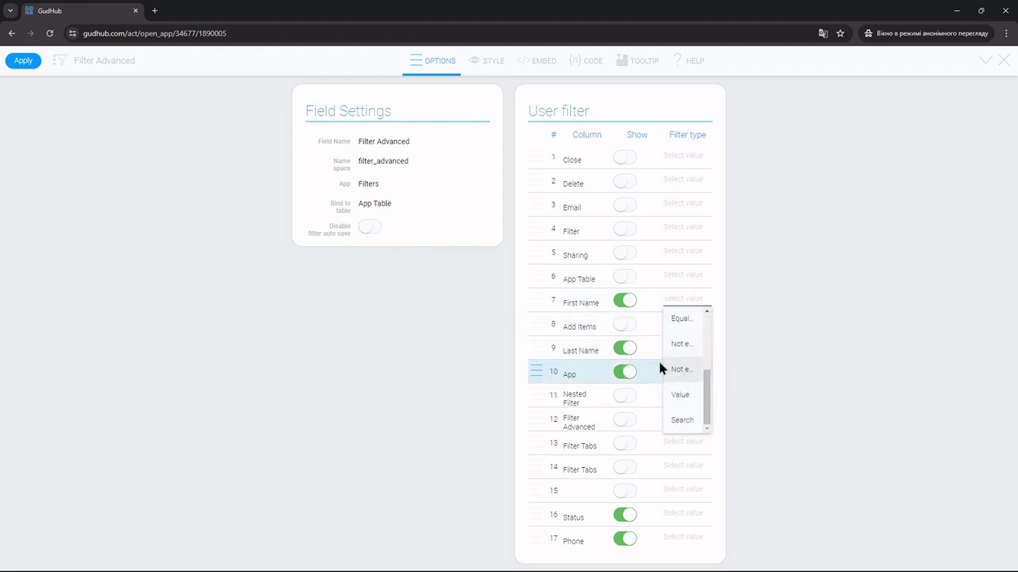Click the Field Name value Filter Advanced
Image resolution: width=1018 pixels, height=572 pixels.
pyautogui.click(x=384, y=142)
